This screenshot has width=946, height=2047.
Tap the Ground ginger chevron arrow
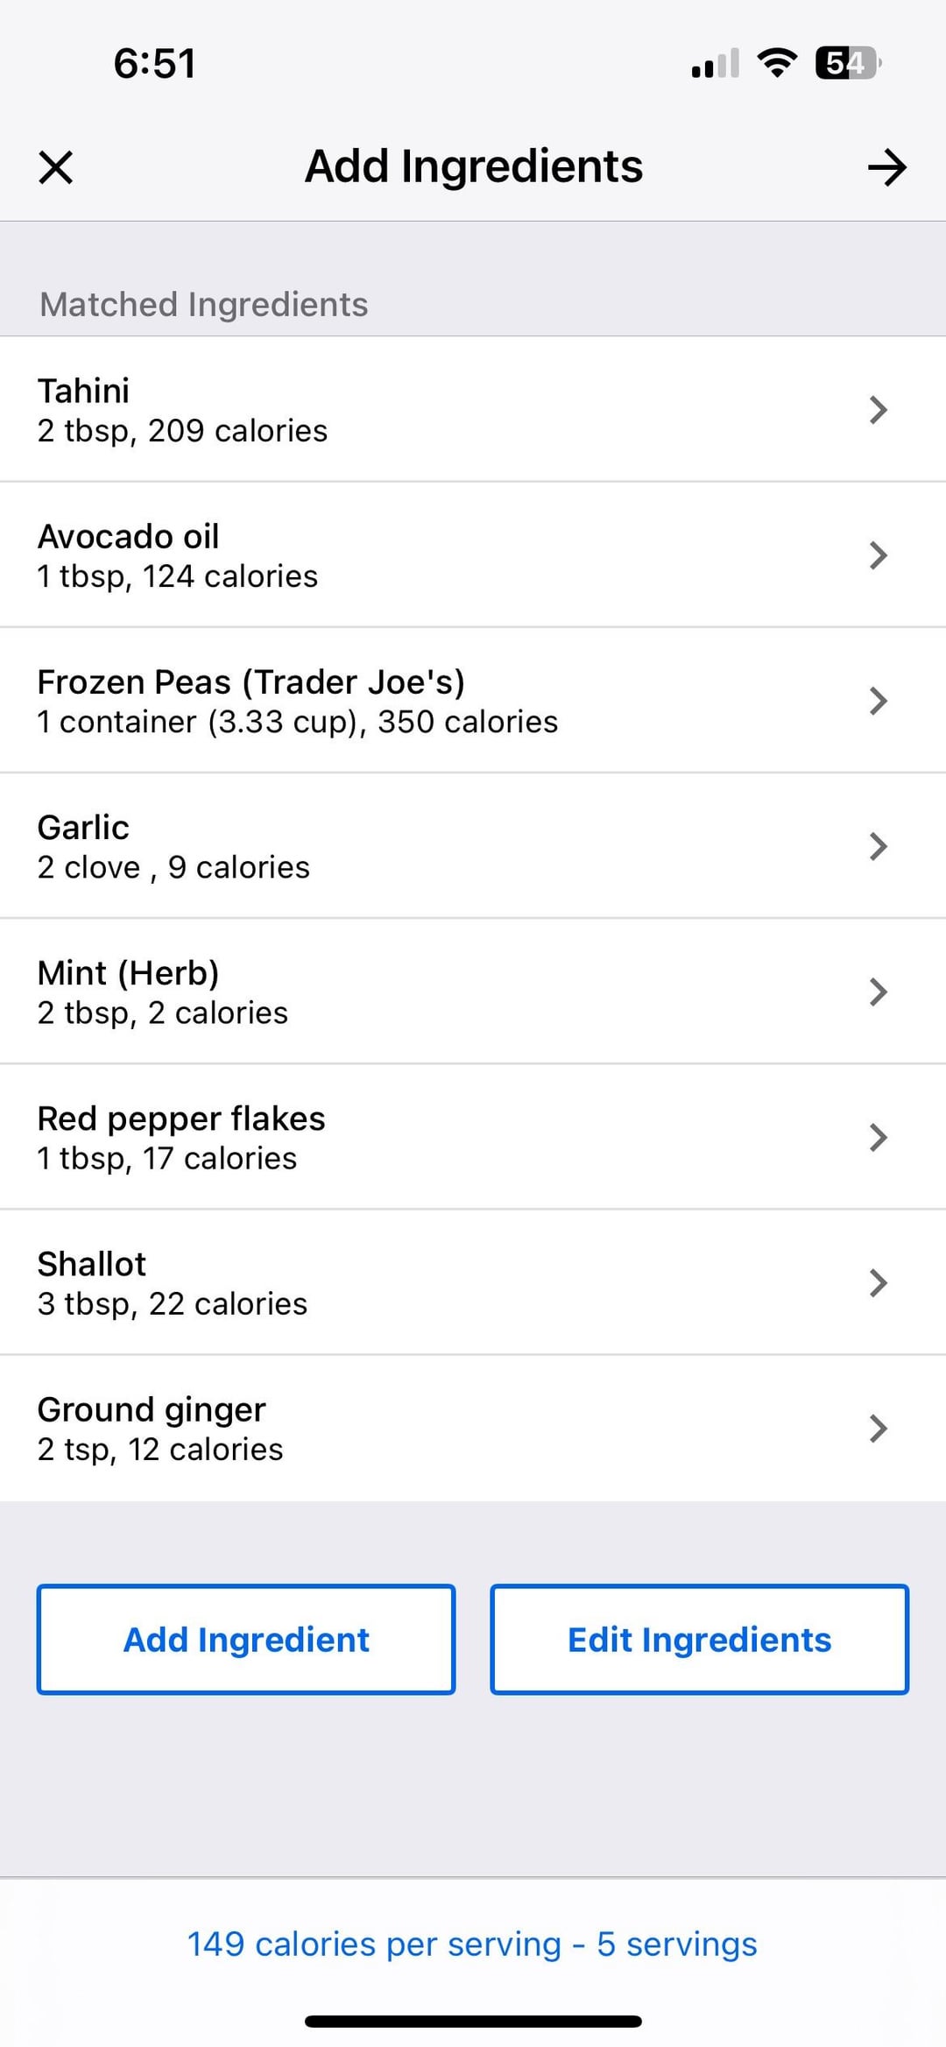click(878, 1428)
